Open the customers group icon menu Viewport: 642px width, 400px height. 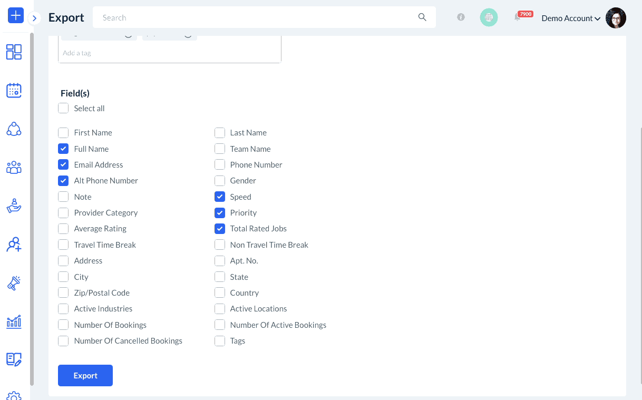[14, 168]
